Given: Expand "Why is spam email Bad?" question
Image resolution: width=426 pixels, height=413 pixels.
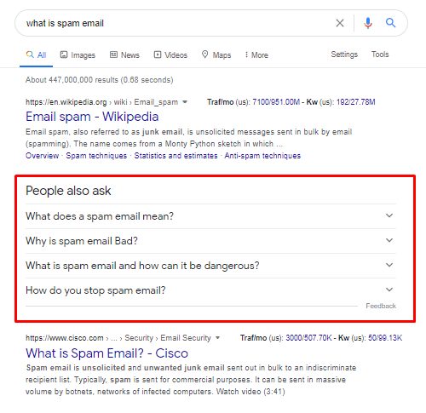Looking at the screenshot, I should point(210,241).
